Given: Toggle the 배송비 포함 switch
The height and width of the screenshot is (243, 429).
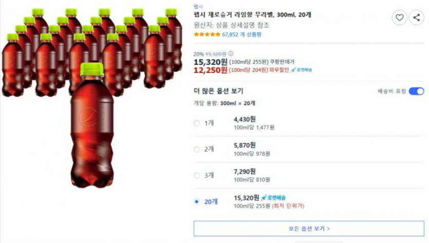Looking at the screenshot, I should click(417, 91).
